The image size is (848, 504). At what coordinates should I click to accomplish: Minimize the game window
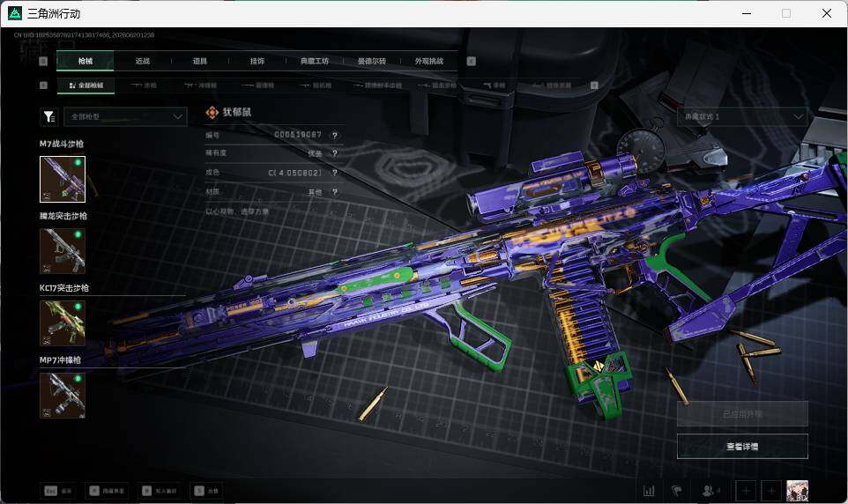pyautogui.click(x=747, y=13)
